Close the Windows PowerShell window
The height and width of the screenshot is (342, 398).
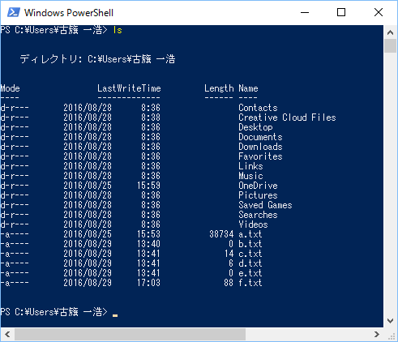click(379, 12)
